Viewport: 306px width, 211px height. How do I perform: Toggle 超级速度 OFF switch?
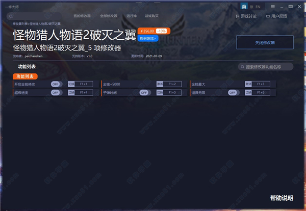tap(57, 92)
